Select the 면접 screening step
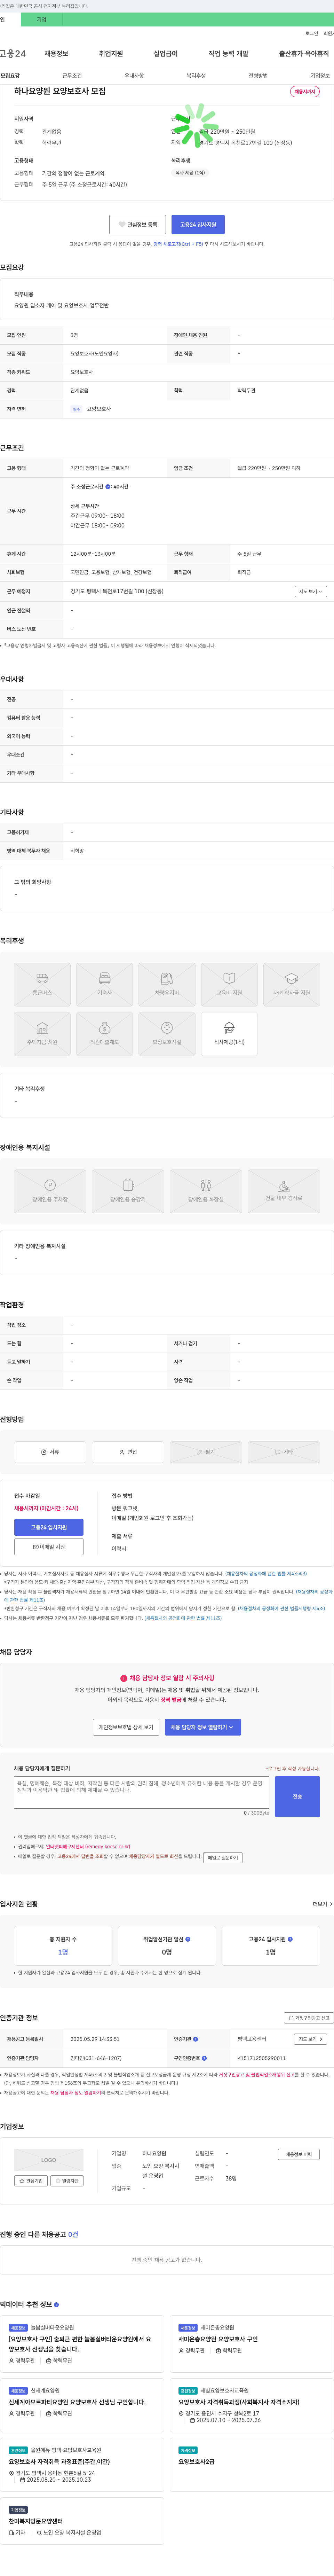The image size is (334, 2576). point(128,1452)
